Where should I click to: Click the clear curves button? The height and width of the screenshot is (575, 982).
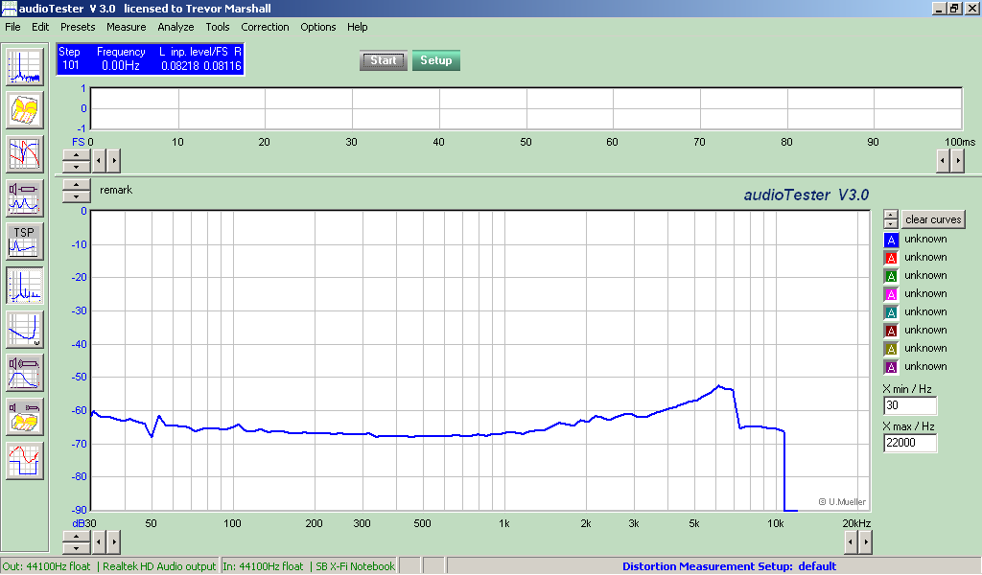click(932, 219)
